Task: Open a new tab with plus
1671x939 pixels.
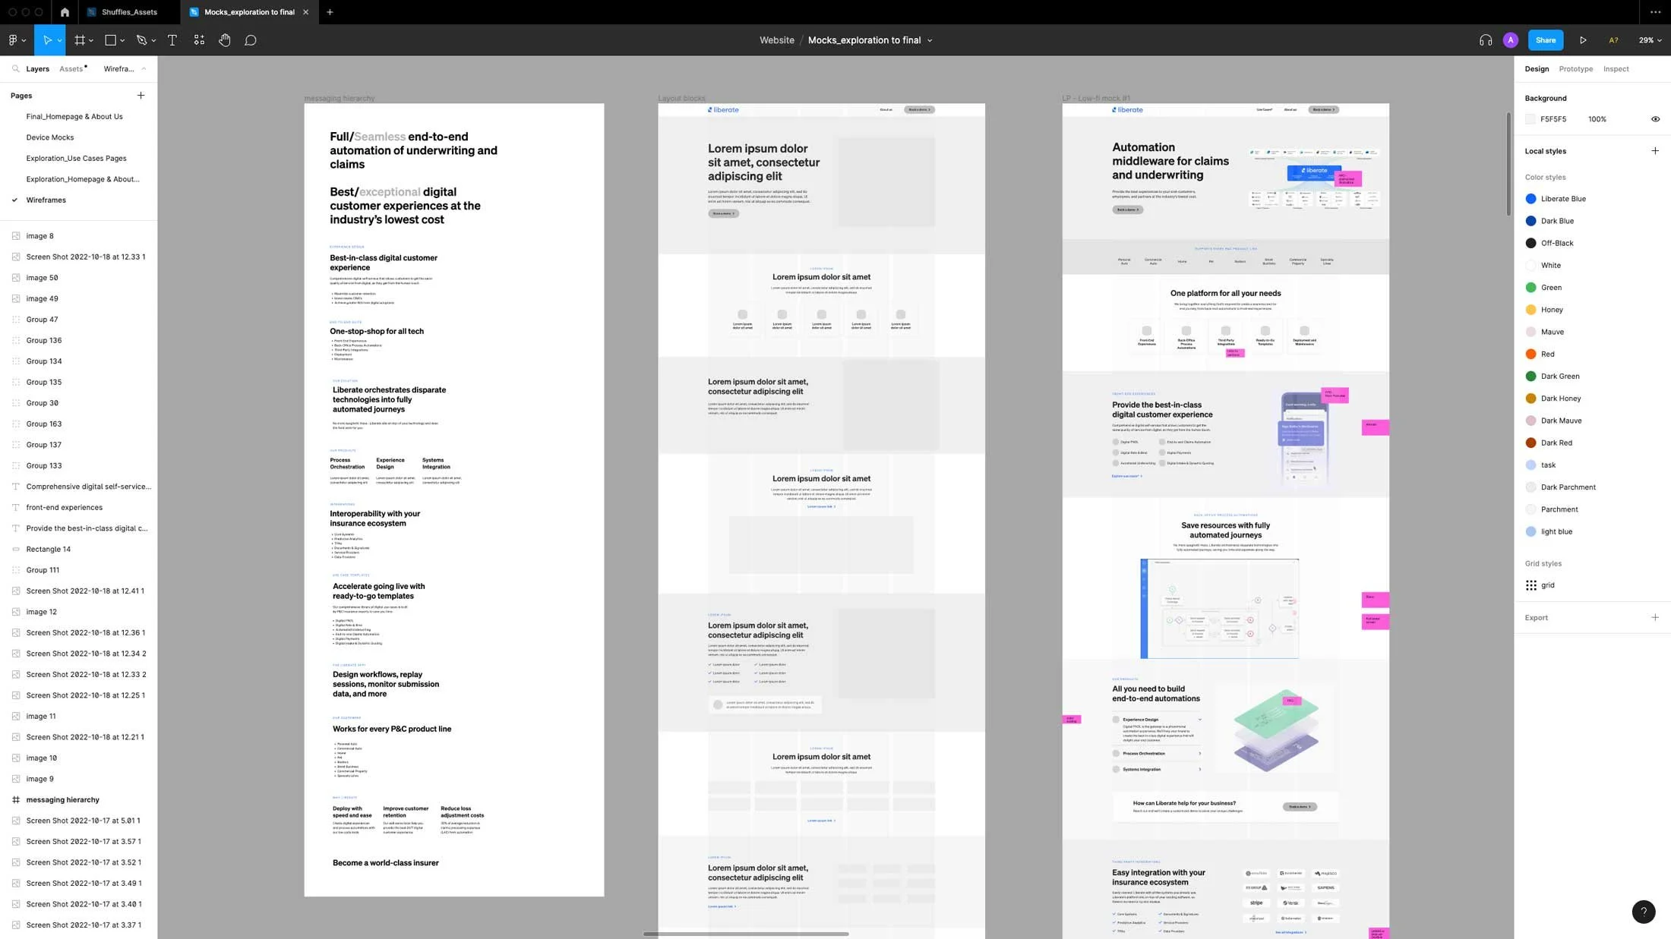Action: click(330, 12)
